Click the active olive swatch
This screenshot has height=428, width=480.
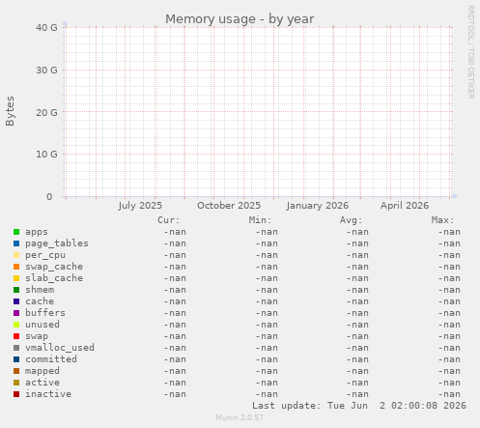(x=16, y=383)
